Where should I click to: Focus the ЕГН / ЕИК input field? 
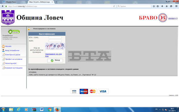[55, 38]
